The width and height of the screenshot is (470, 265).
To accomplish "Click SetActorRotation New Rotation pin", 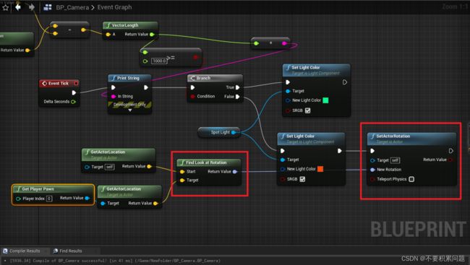I will pyautogui.click(x=372, y=170).
